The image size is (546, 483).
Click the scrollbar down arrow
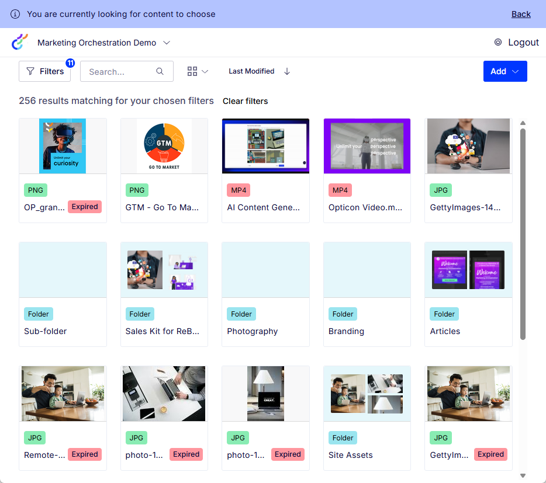coord(523,476)
